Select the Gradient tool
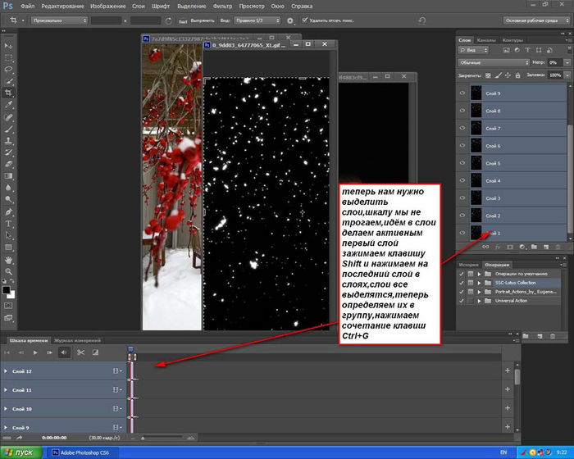This screenshot has width=574, height=459. pos(8,175)
